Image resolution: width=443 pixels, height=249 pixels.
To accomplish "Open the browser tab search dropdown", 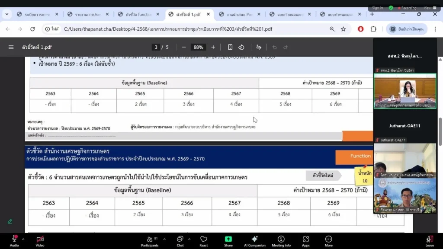I will pos(6,14).
